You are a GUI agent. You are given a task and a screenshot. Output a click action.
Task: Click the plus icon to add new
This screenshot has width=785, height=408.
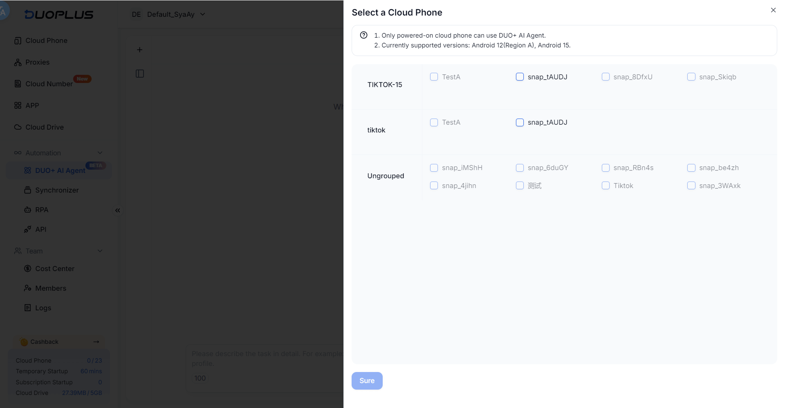point(139,50)
